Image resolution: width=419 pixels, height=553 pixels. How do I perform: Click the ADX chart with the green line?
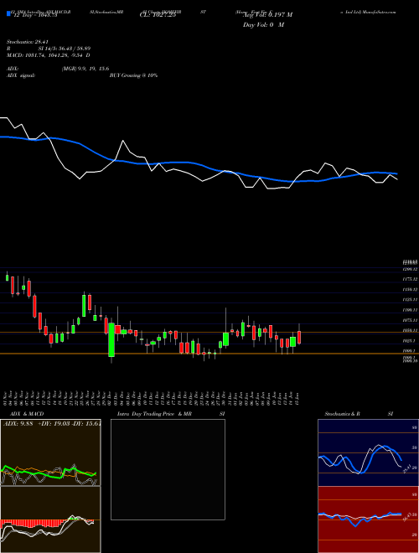click(50, 452)
